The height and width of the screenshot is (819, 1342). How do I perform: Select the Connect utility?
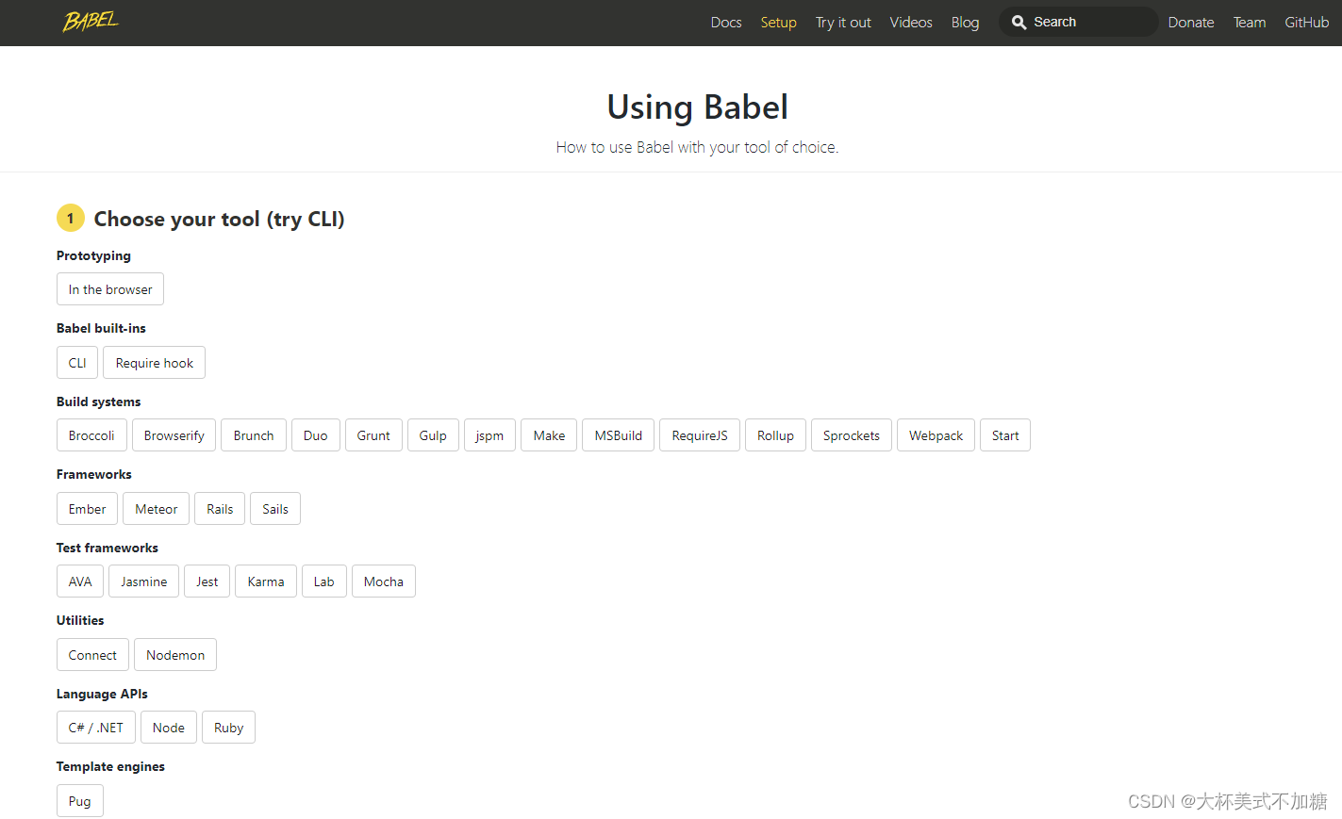[x=92, y=655]
